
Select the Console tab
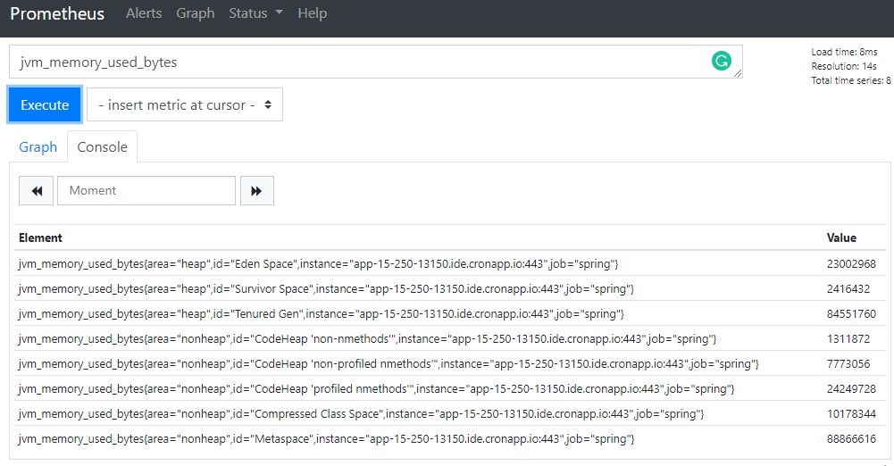pyautogui.click(x=102, y=147)
